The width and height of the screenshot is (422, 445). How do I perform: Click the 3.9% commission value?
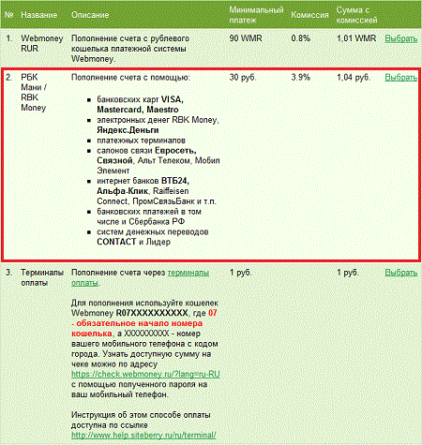[301, 77]
